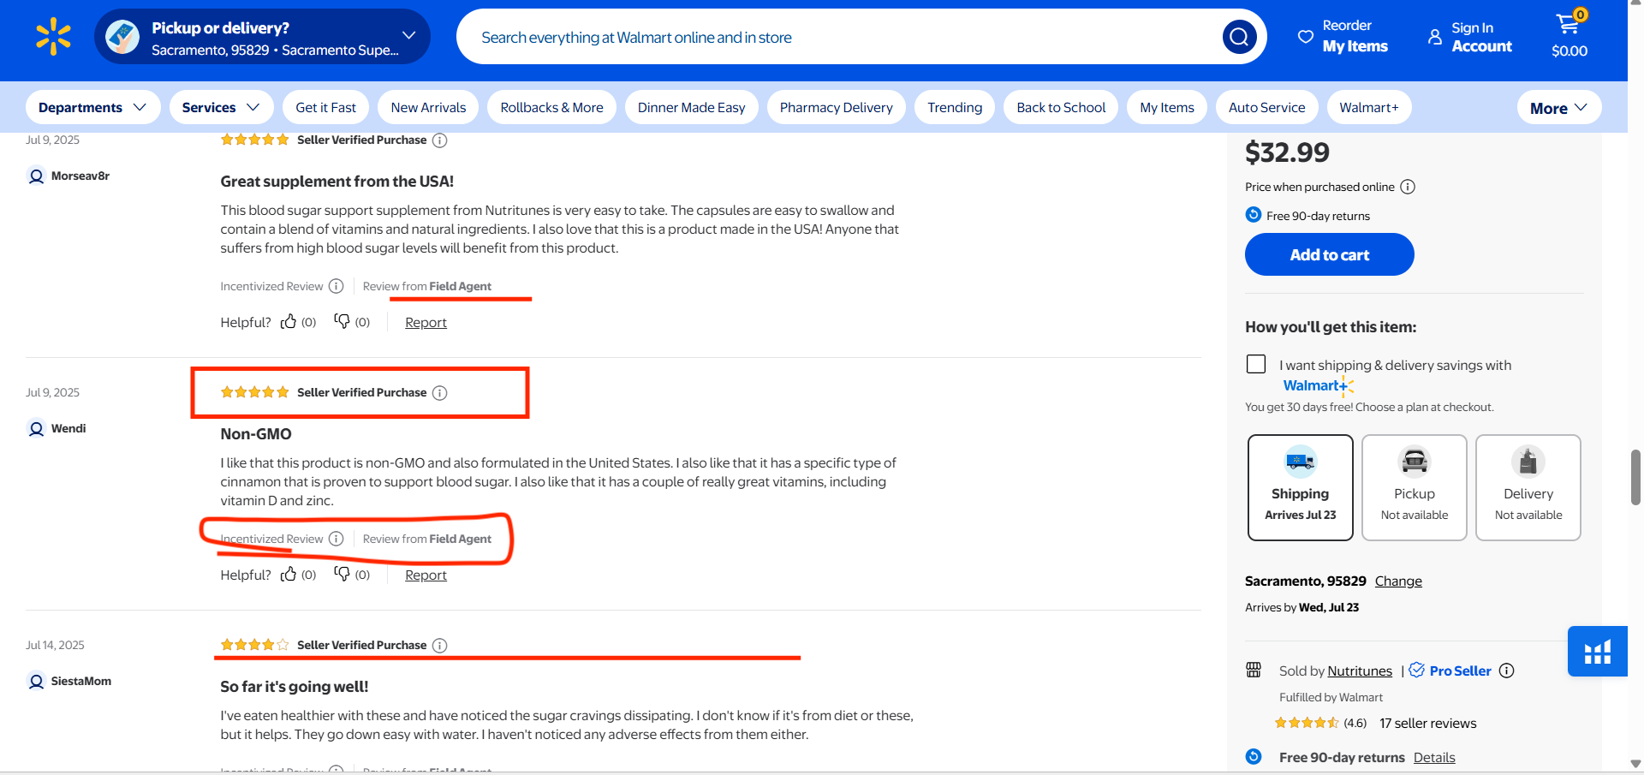Open the Get it Fast tab
The height and width of the screenshot is (775, 1644).
[x=325, y=107]
